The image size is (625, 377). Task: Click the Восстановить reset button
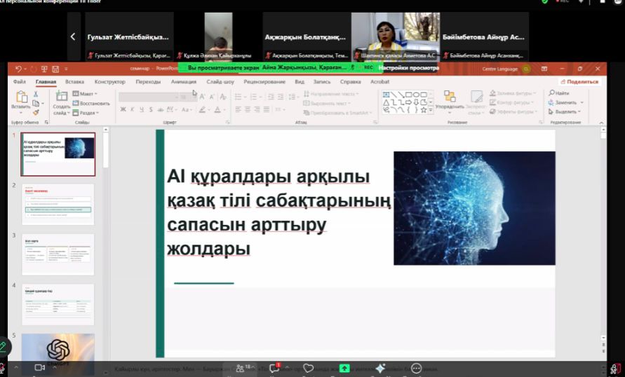[91, 103]
